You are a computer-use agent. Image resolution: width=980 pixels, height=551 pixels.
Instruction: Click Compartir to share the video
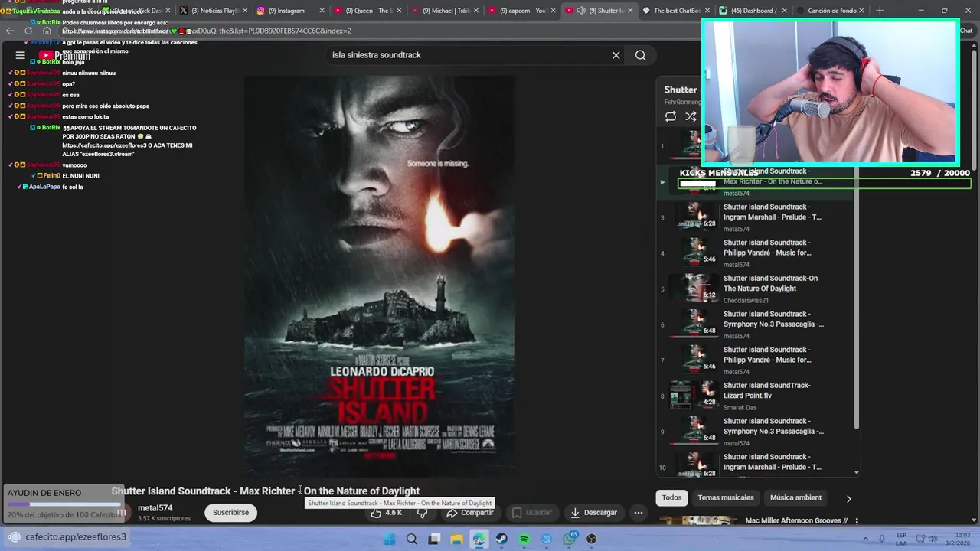(469, 513)
